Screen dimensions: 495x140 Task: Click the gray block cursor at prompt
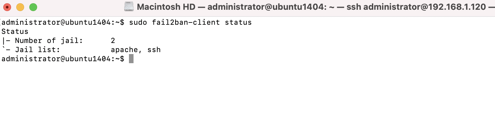point(131,59)
